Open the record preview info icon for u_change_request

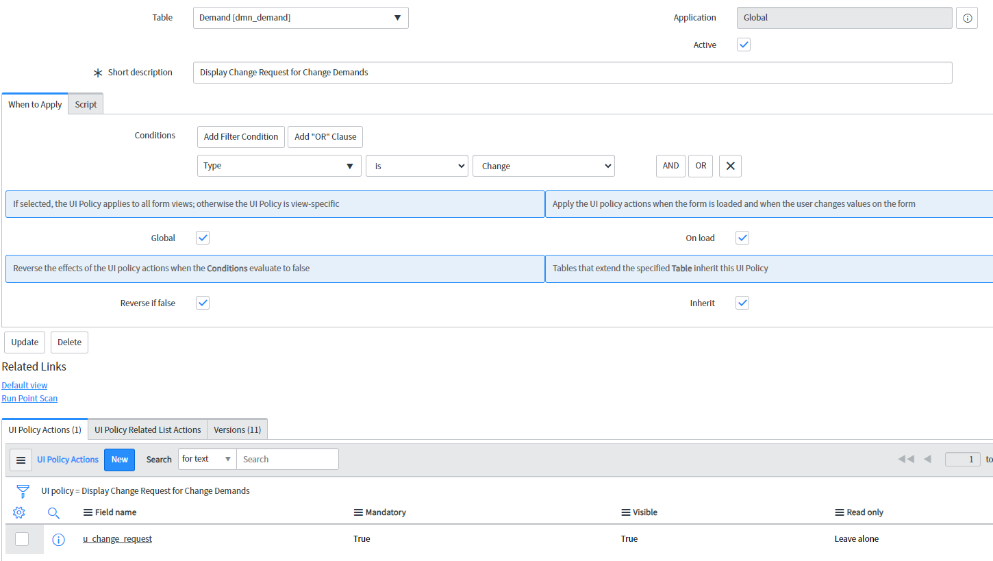(58, 539)
